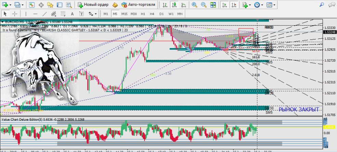Select the text label tool
The width and height of the screenshot is (337, 152).
coord(81,14)
